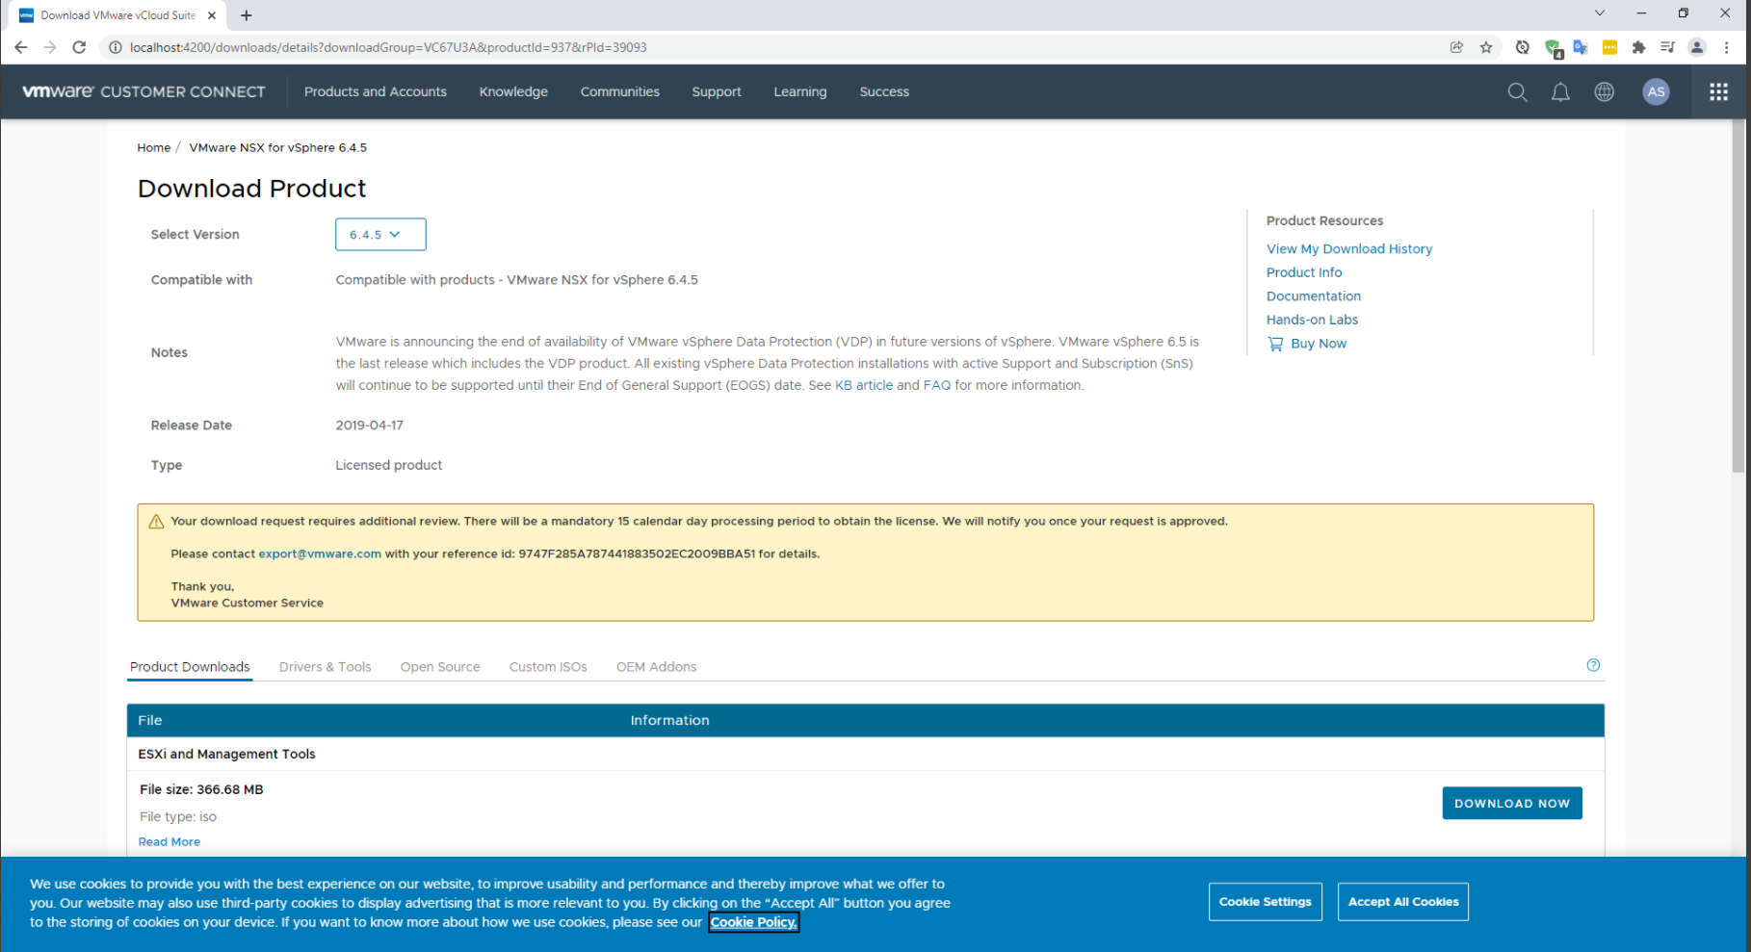The image size is (1751, 952).
Task: Open the Hands-on Labs link
Action: click(x=1312, y=320)
